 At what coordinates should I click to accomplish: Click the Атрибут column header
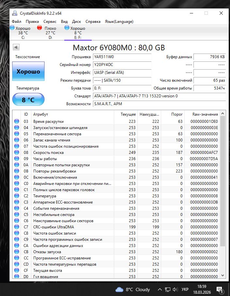tap(72, 114)
